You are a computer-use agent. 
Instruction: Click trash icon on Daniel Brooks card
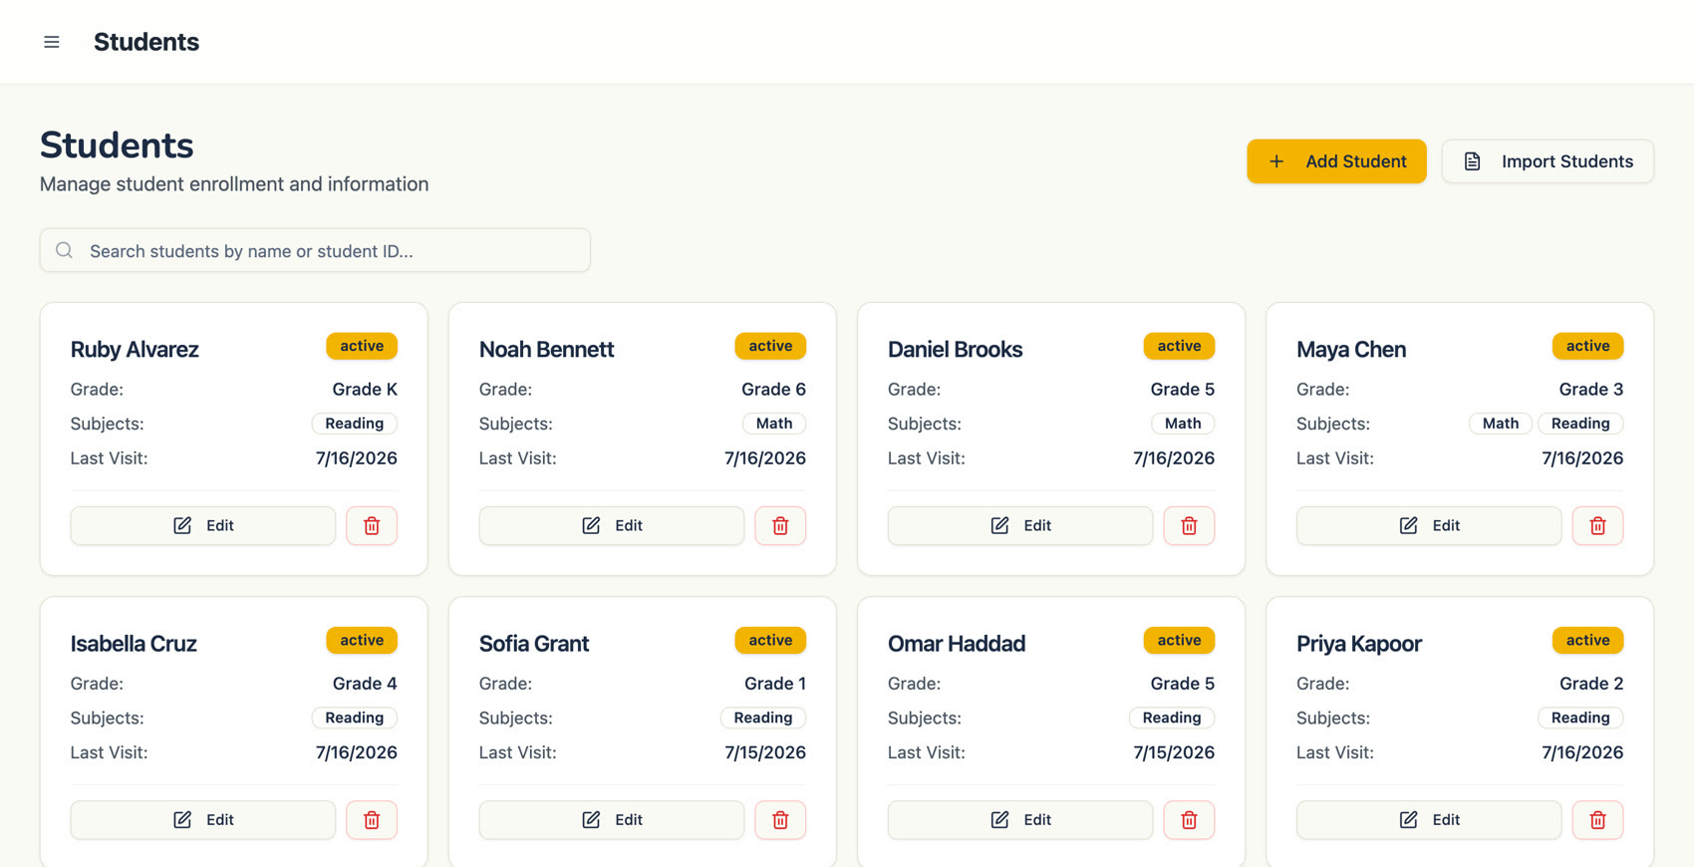(x=1189, y=525)
